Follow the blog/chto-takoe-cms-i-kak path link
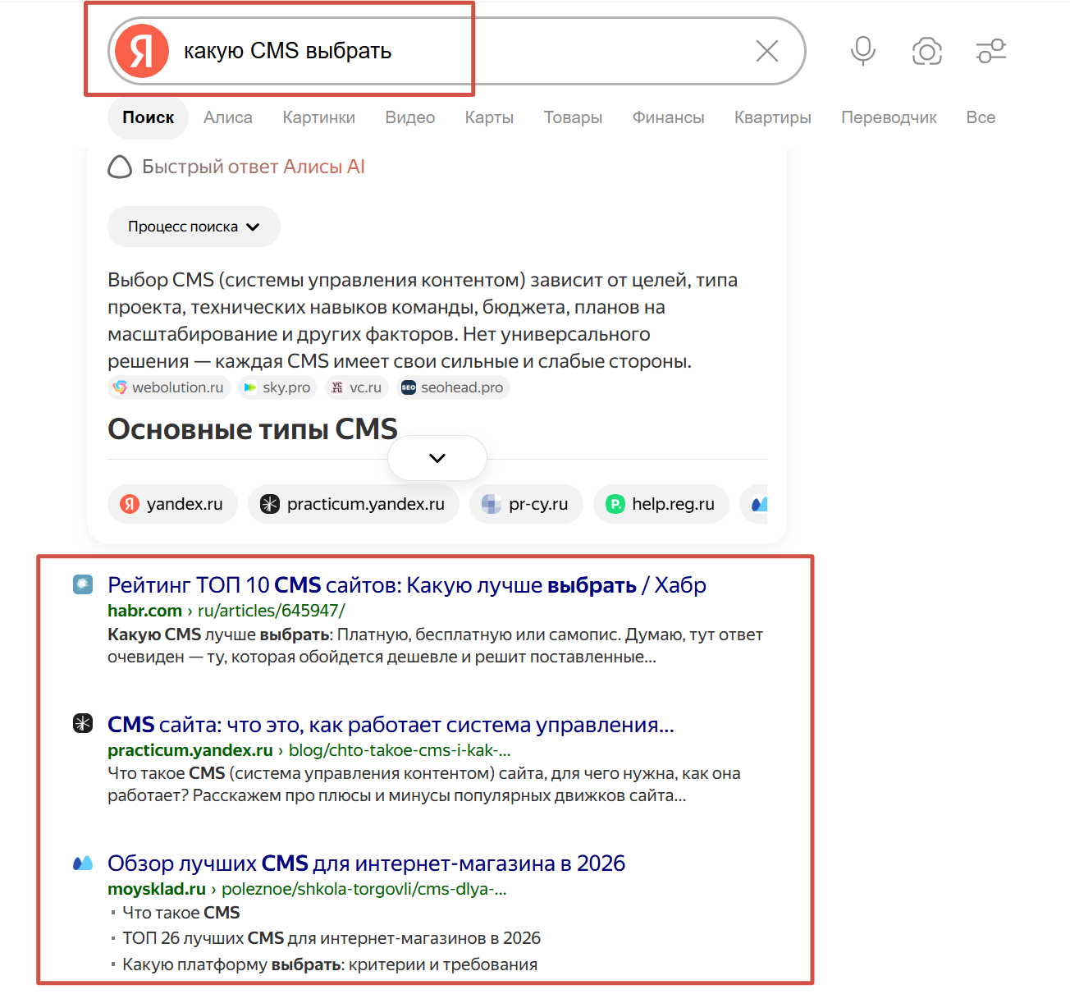This screenshot has width=1070, height=994. 400,750
